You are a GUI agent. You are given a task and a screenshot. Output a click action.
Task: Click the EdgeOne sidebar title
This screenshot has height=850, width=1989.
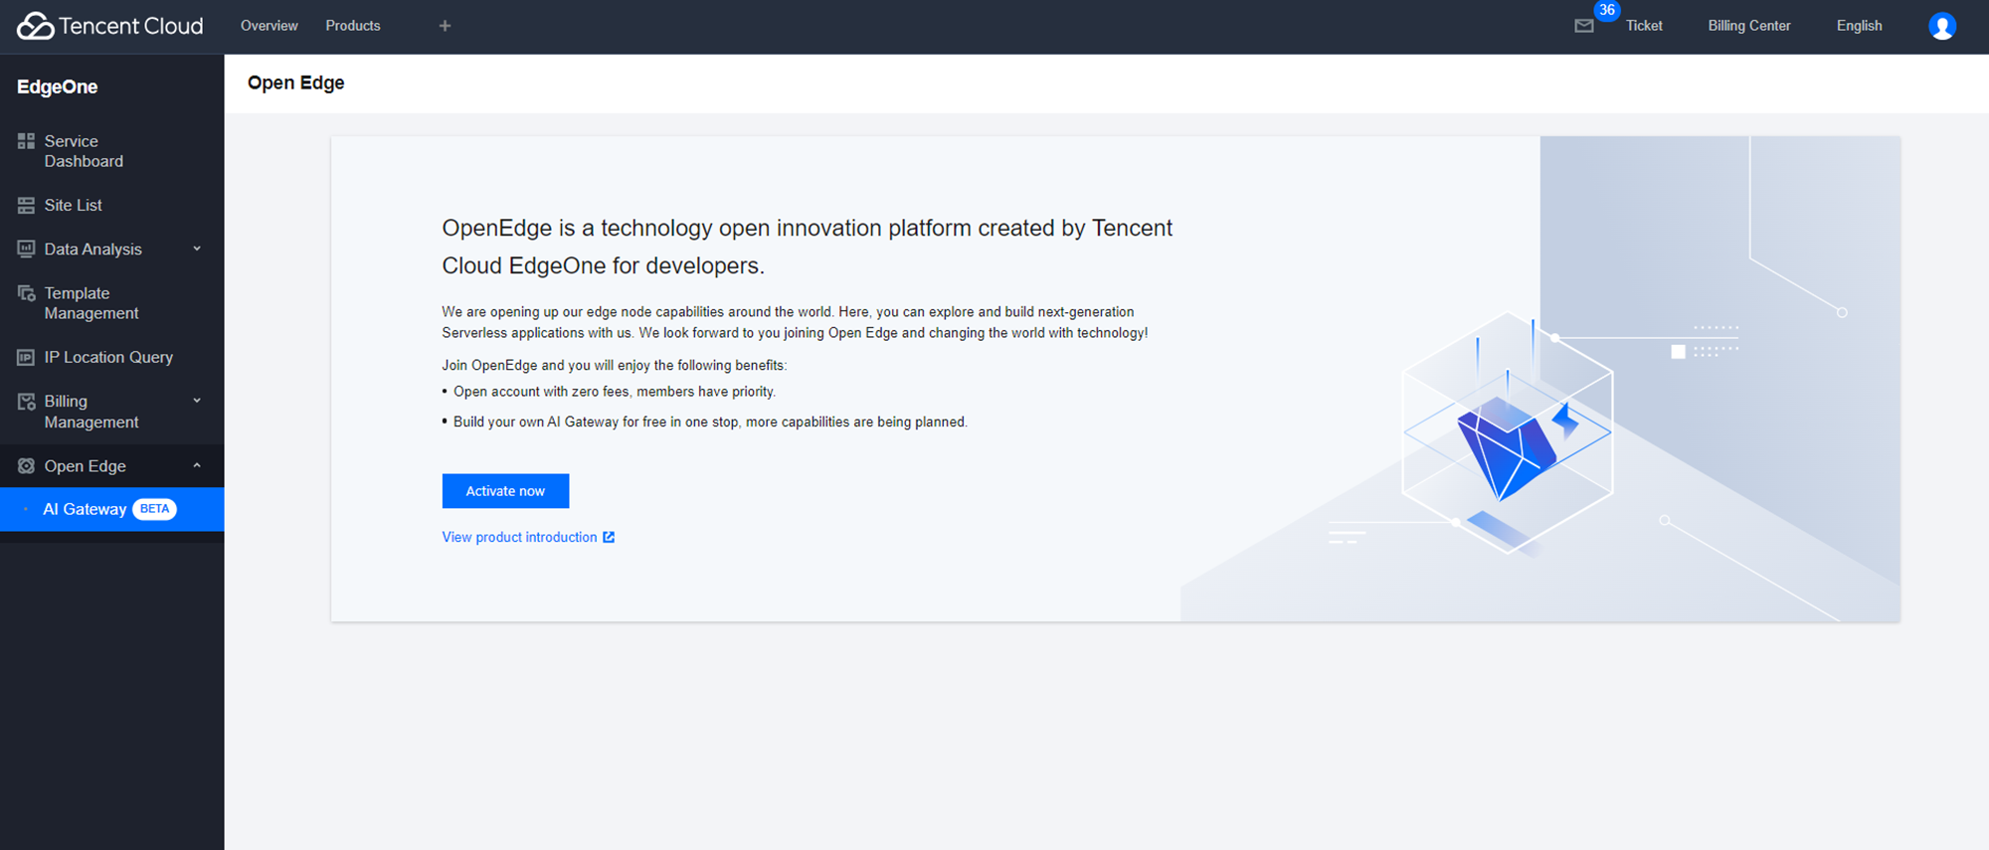58,86
